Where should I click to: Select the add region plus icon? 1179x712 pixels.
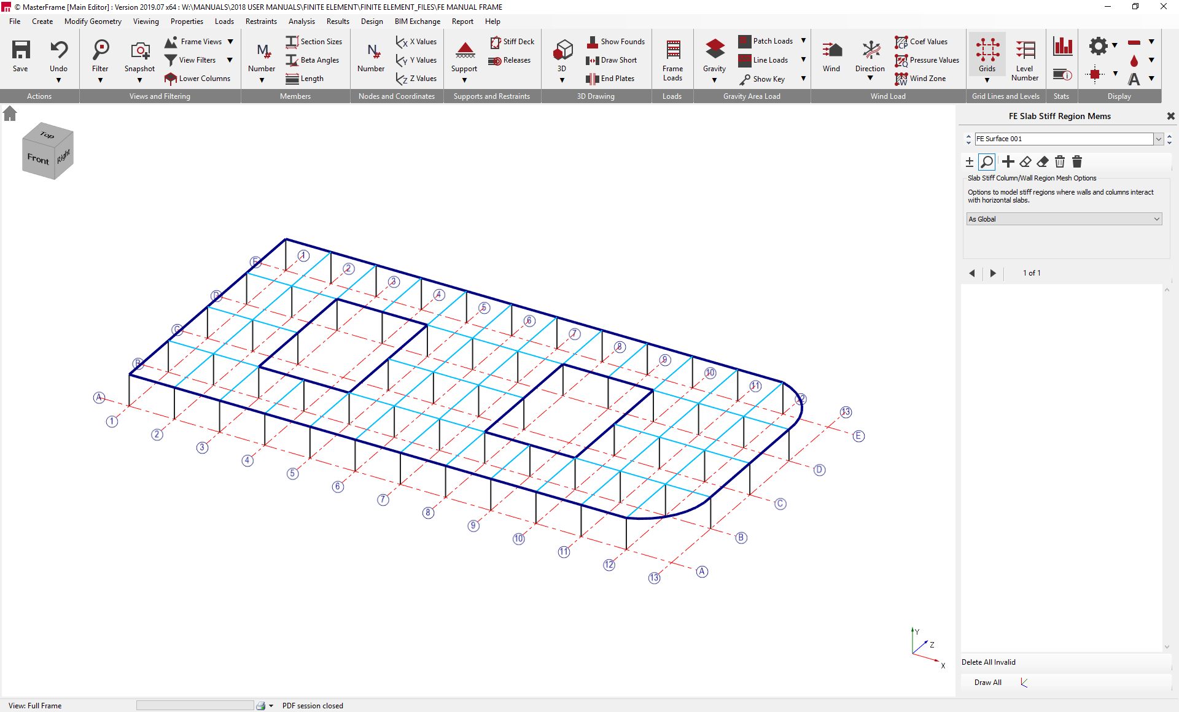tap(1008, 161)
